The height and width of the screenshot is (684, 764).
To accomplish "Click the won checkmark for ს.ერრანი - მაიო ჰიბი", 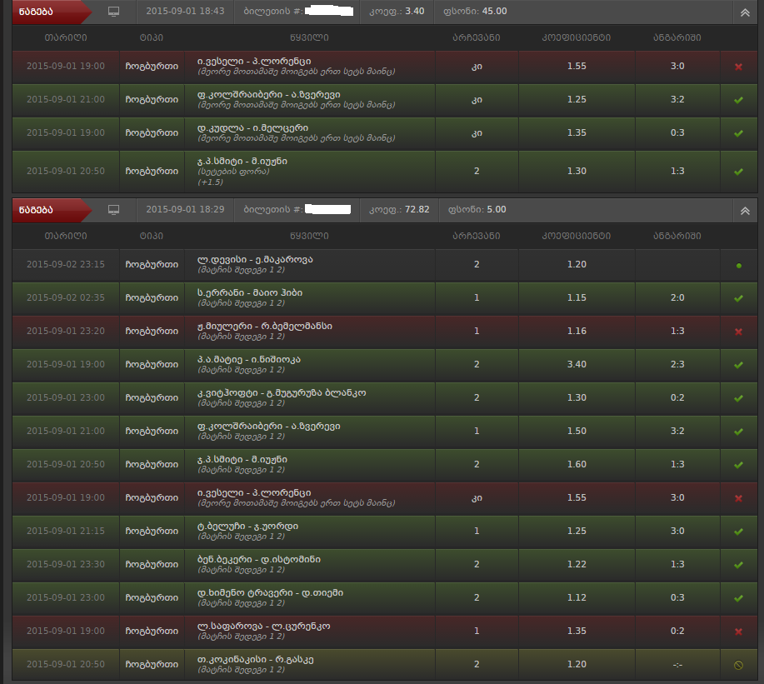I will [738, 298].
